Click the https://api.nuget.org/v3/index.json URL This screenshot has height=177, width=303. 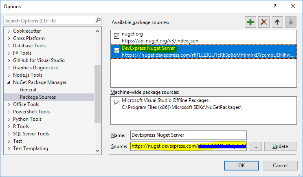tap(160, 41)
